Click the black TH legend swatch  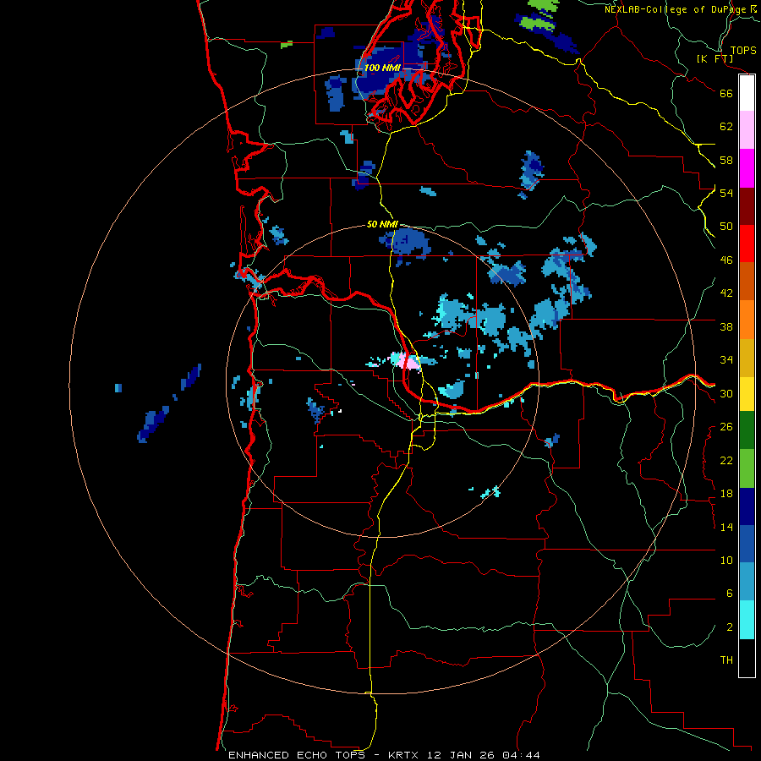coord(747,658)
